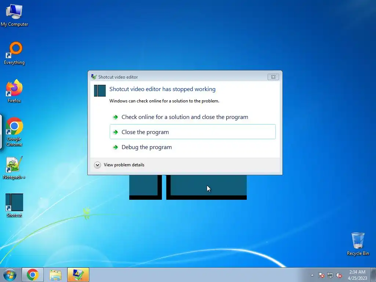Click the dialog title bar icon
376x282 pixels.
[x=94, y=77]
